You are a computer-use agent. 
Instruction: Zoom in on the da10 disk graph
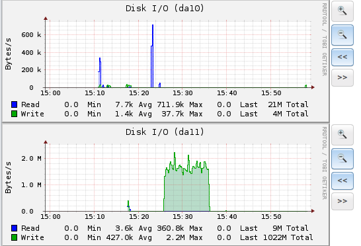coord(342,11)
